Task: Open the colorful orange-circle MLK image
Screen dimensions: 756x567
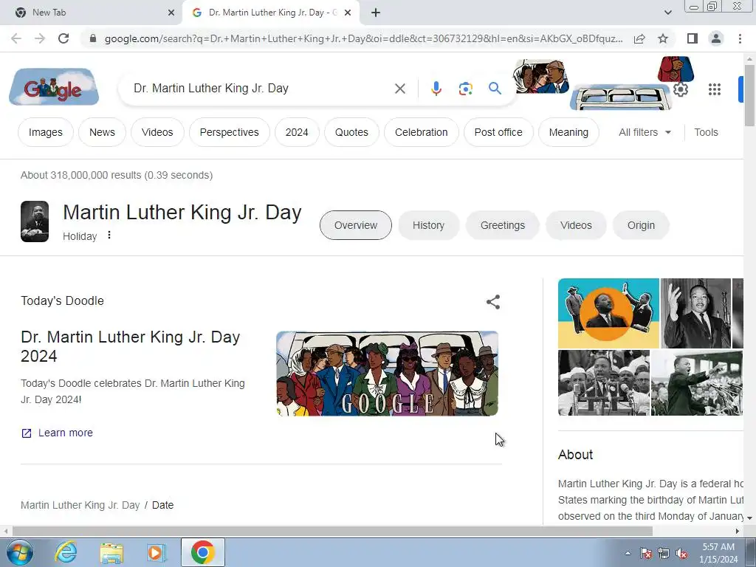Action: coord(608,313)
